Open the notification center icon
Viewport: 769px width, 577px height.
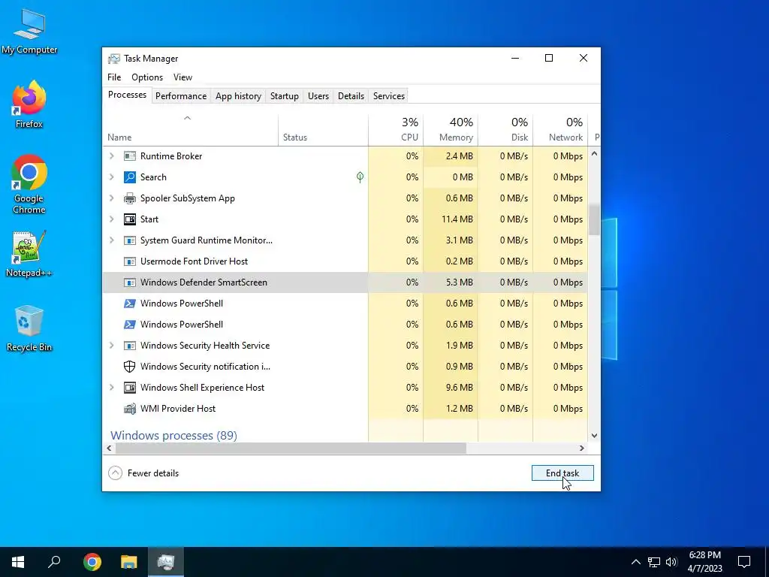(x=744, y=562)
